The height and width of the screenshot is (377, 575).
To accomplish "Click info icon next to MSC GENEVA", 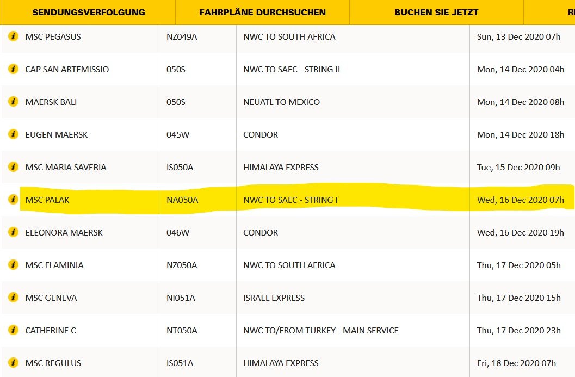I will click(x=14, y=298).
